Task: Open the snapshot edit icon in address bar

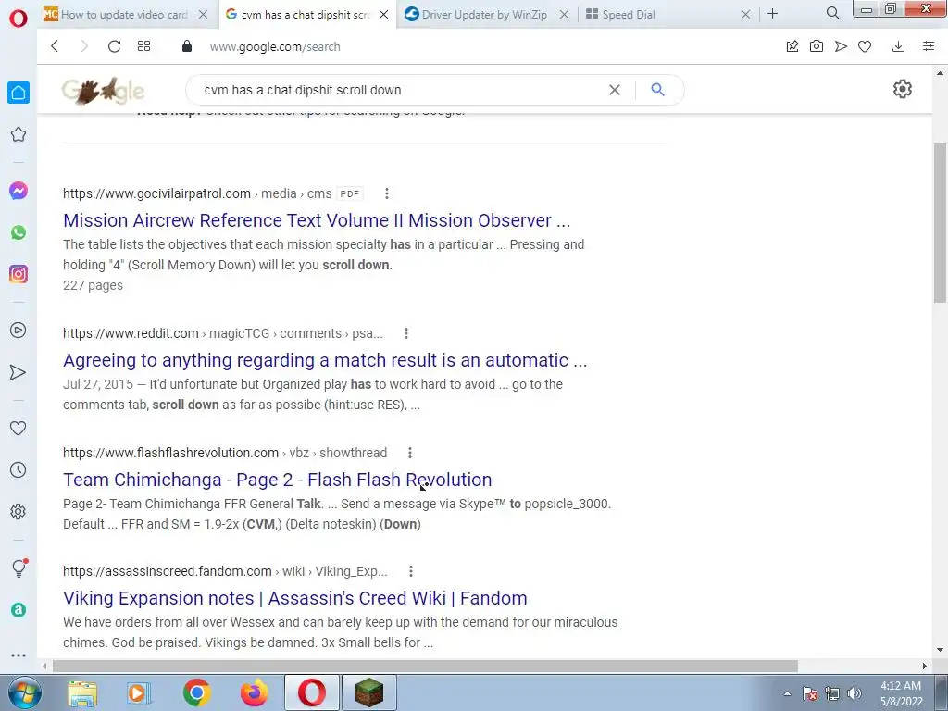Action: (x=792, y=46)
